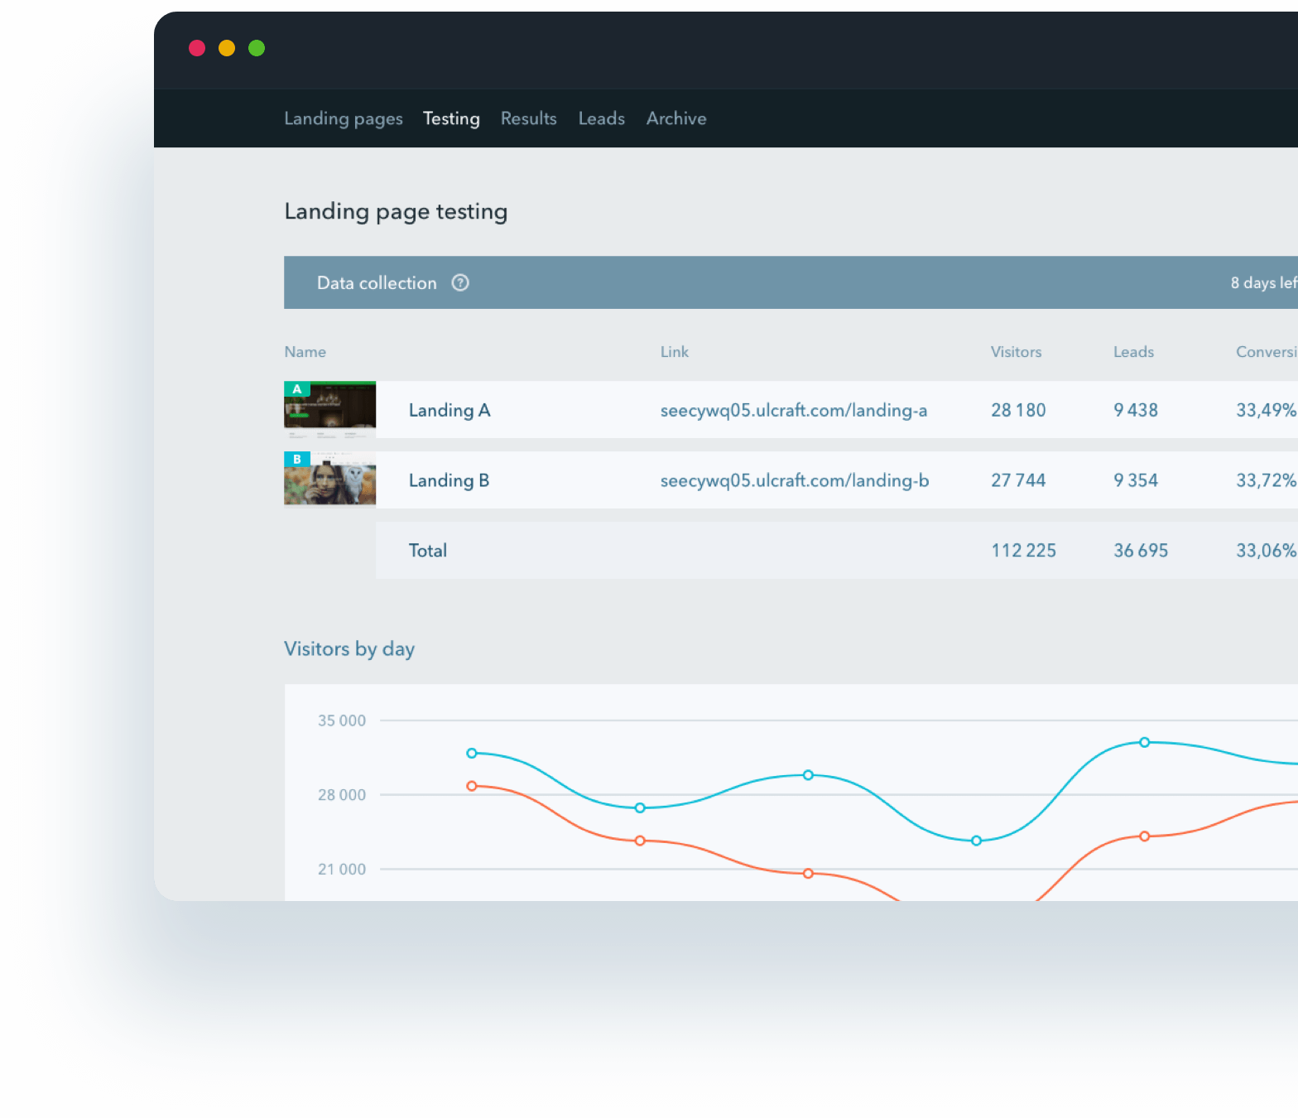Click the Name column header
1298x1118 pixels.
pyautogui.click(x=305, y=352)
